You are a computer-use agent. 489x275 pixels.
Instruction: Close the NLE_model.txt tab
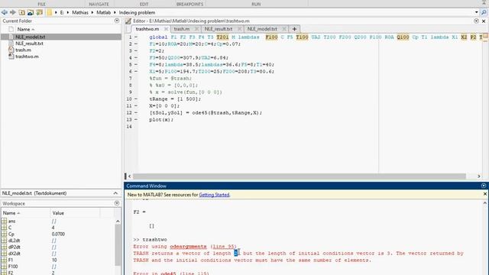(284, 29)
